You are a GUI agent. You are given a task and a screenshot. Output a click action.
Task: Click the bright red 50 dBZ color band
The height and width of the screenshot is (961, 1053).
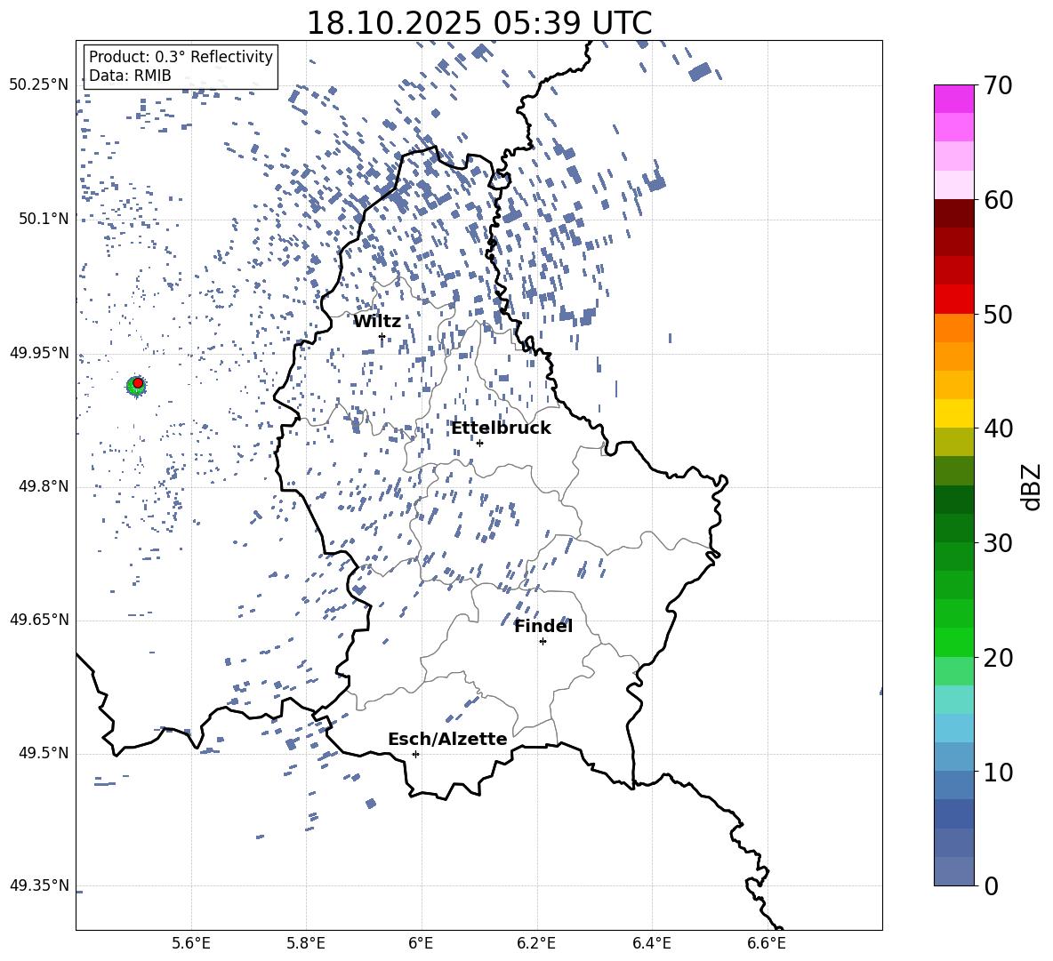(x=953, y=300)
